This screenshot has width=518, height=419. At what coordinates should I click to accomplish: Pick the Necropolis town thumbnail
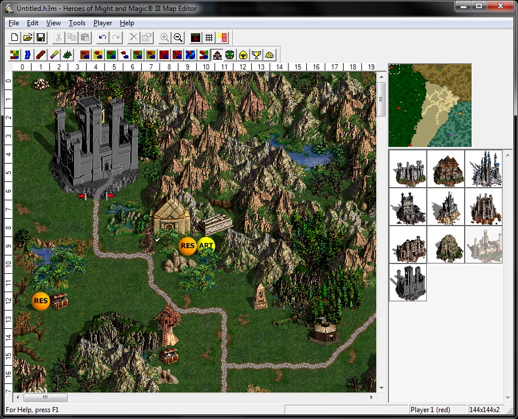(x=446, y=207)
